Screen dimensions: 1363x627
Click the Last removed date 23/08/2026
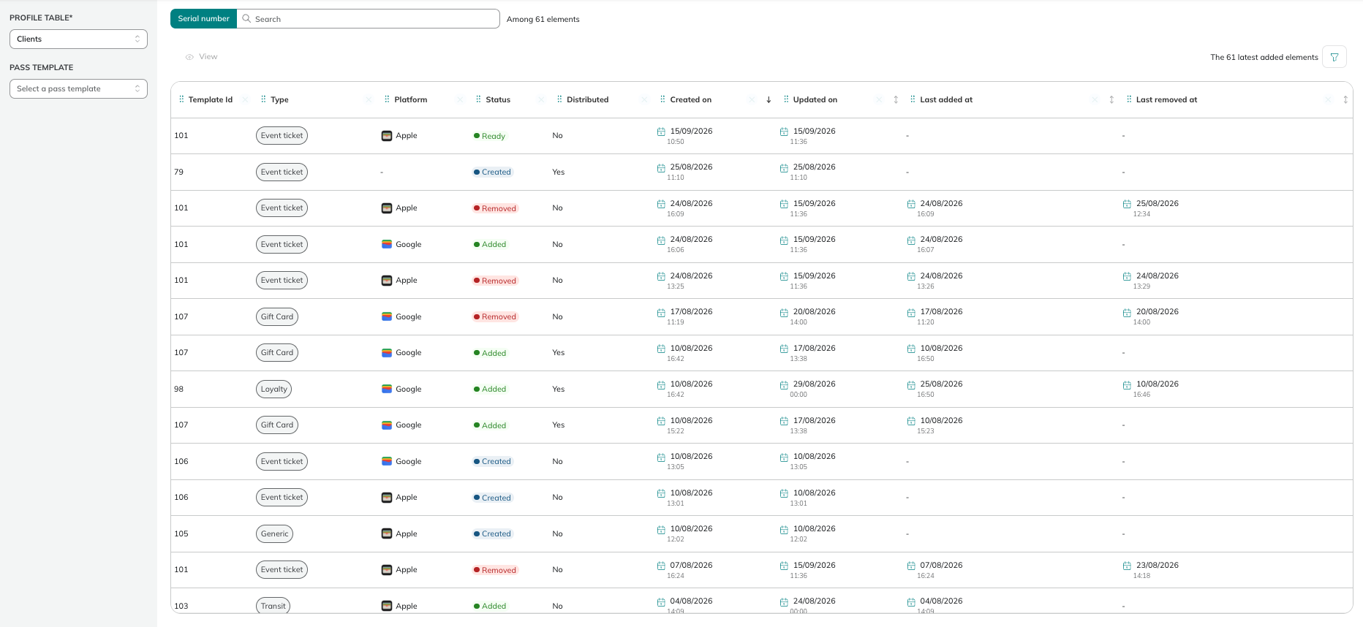pos(1157,565)
